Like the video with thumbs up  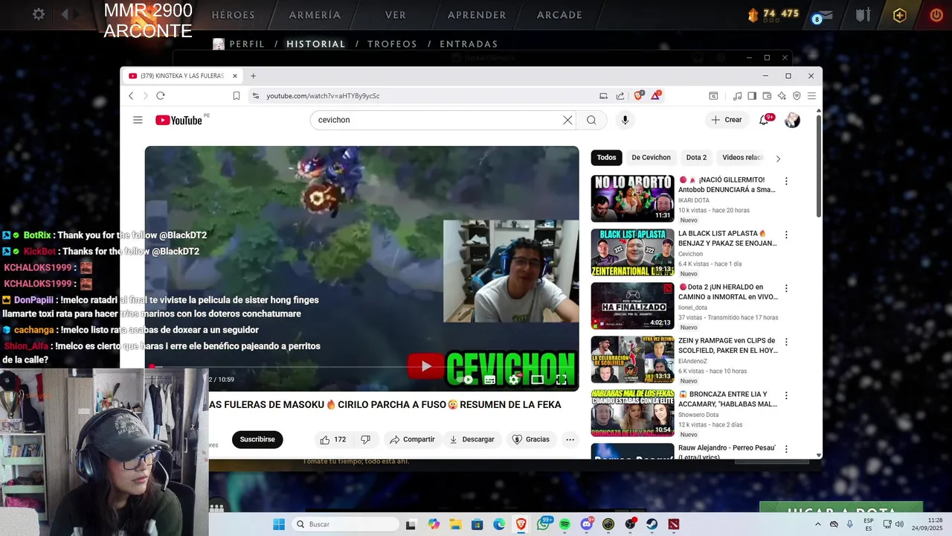[x=332, y=439]
